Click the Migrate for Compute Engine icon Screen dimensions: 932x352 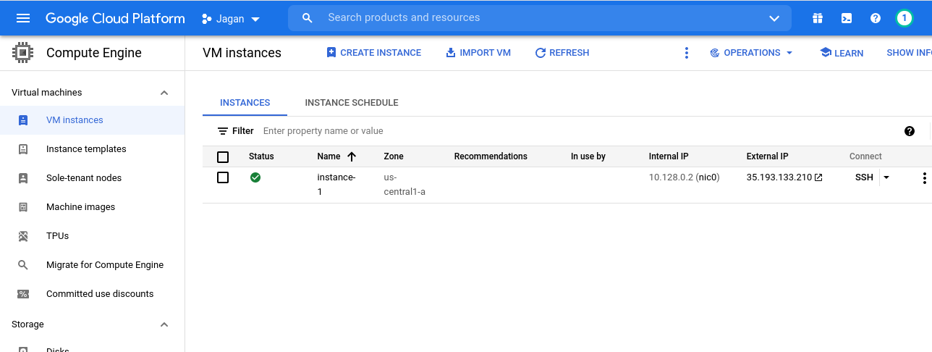(23, 265)
